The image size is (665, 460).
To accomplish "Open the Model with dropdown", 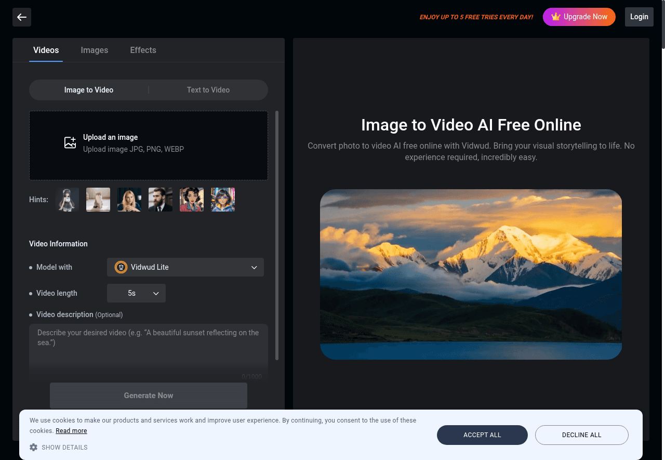I will point(185,267).
